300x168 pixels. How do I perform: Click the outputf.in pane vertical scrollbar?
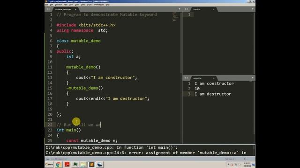pyautogui.click(x=254, y=108)
